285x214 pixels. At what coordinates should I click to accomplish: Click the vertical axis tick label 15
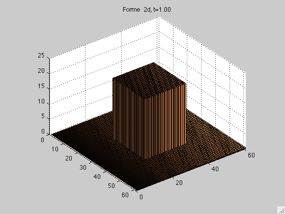click(x=41, y=86)
